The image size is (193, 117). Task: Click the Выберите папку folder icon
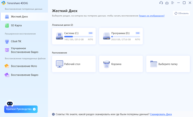(154, 64)
